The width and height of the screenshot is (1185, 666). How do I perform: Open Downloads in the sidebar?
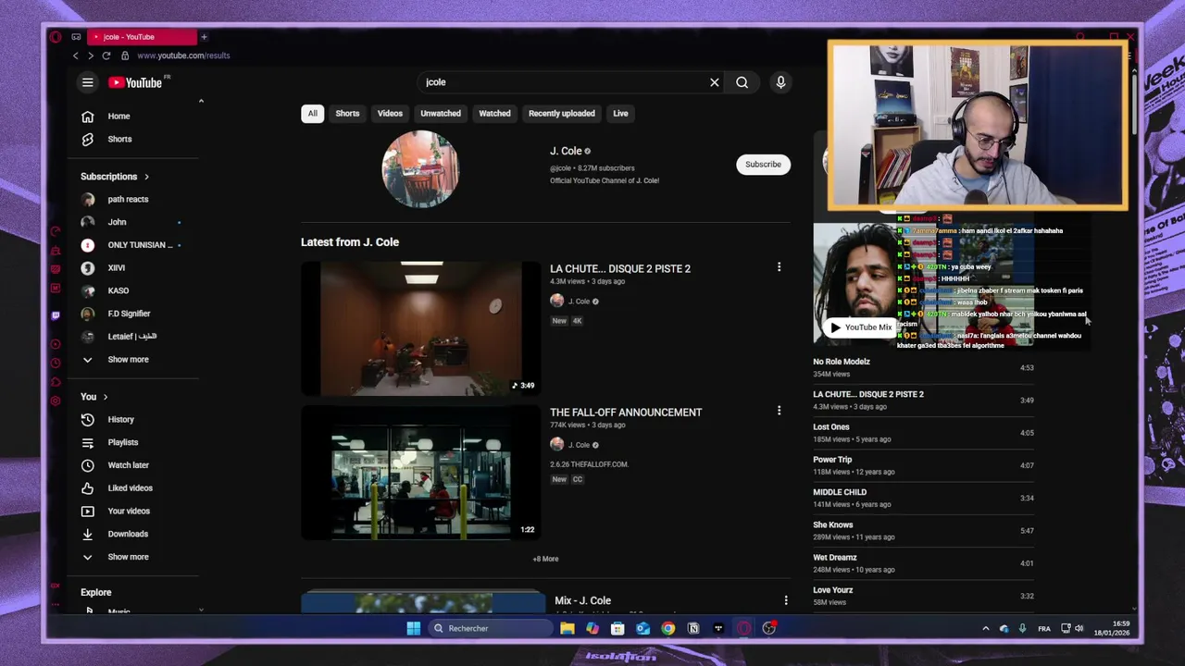coord(128,534)
